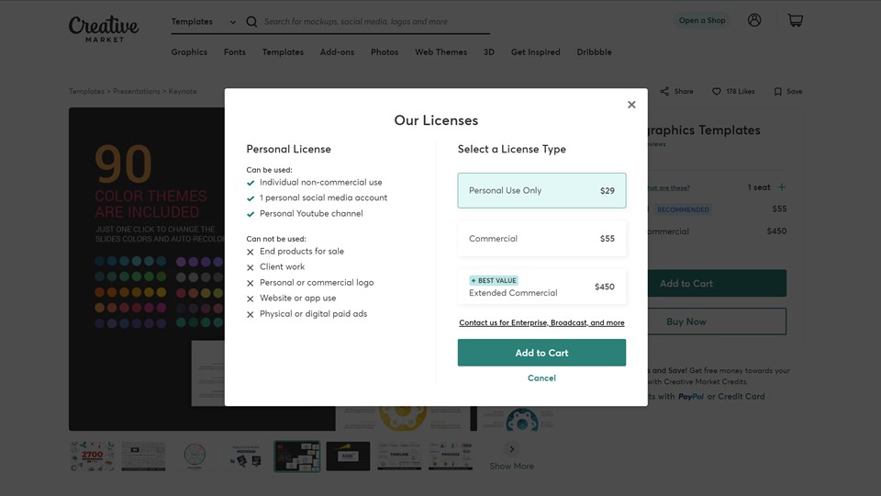
Task: Click the search magnifier icon
Action: (251, 21)
